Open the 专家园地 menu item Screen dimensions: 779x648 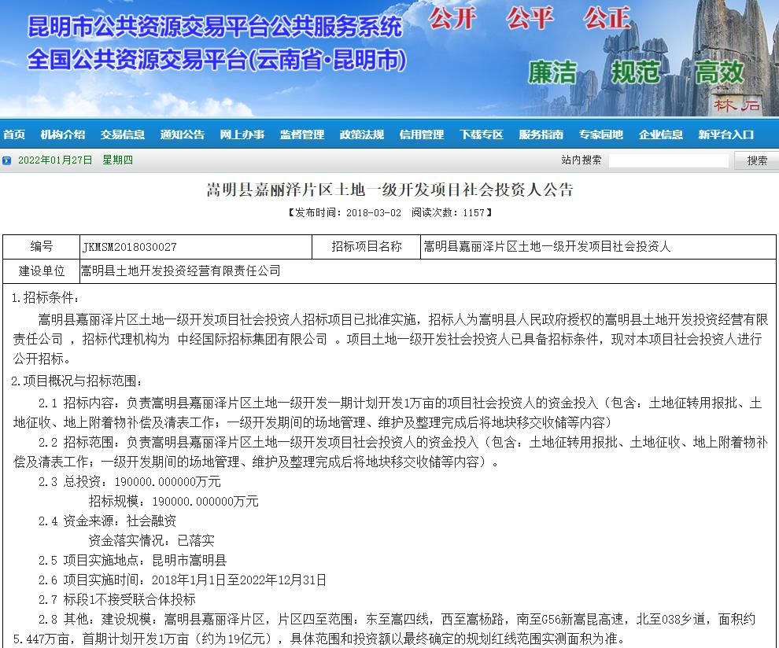[600, 134]
